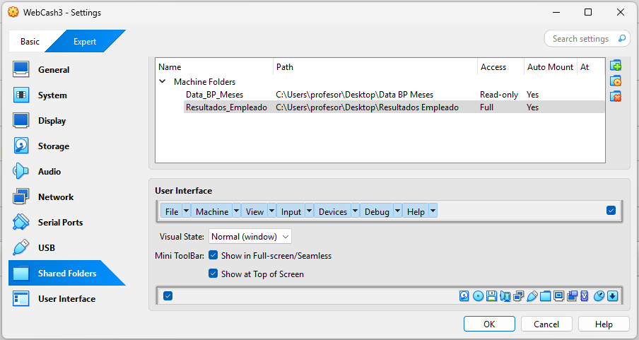
Task: Click the USB status bar indicator
Action: [x=532, y=296]
